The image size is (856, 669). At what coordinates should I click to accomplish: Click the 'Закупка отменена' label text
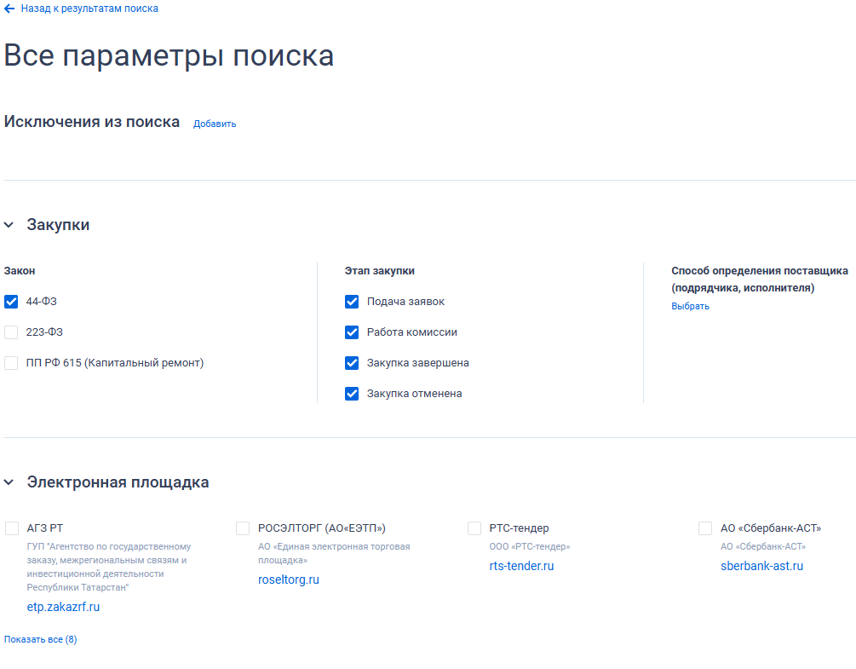pos(414,393)
